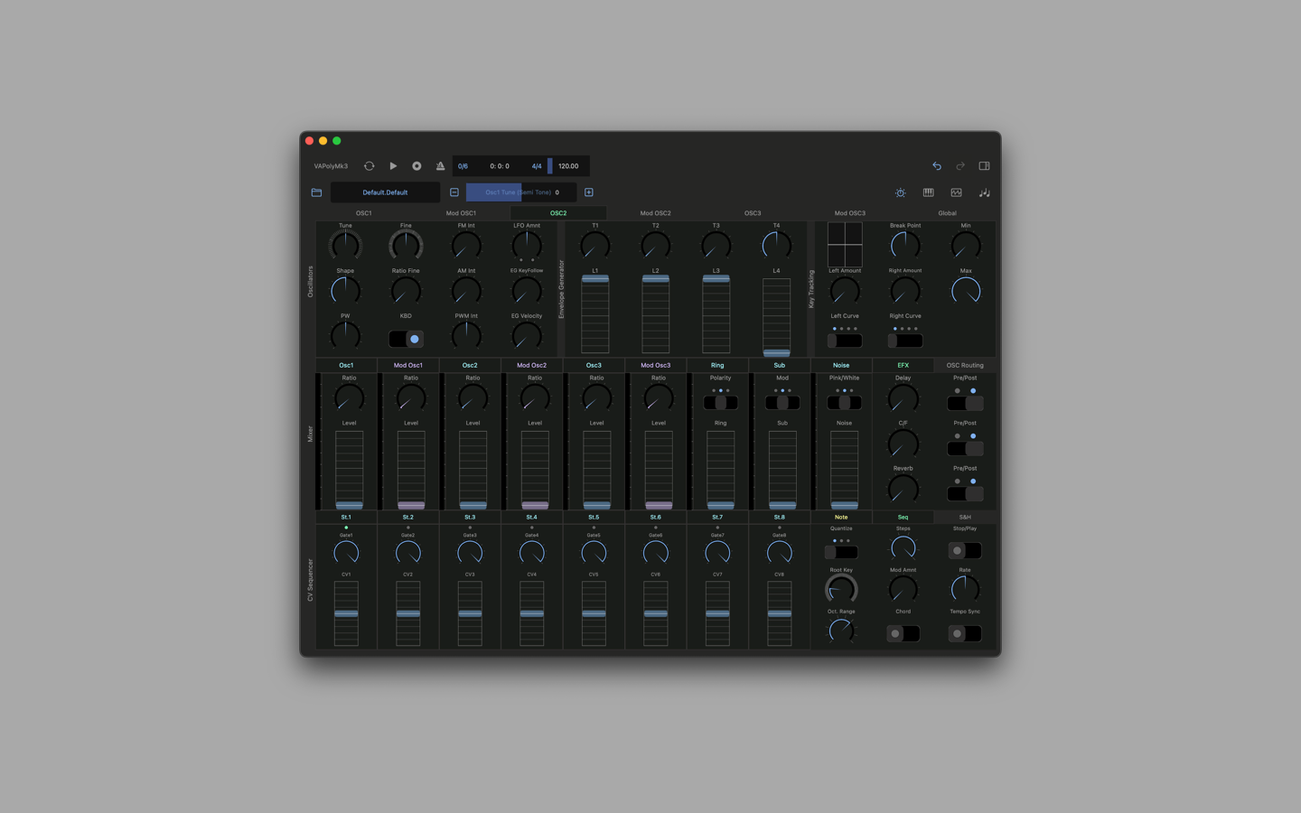Toggle the metronome icon
The width and height of the screenshot is (1301, 813).
pyautogui.click(x=440, y=166)
